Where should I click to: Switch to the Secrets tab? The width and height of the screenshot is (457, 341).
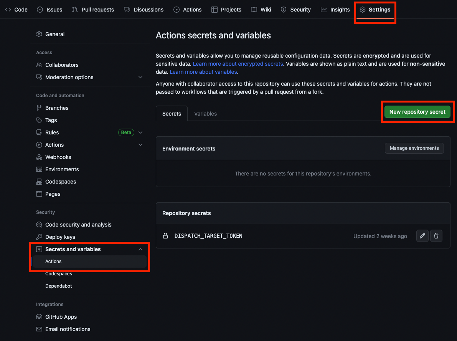point(172,113)
